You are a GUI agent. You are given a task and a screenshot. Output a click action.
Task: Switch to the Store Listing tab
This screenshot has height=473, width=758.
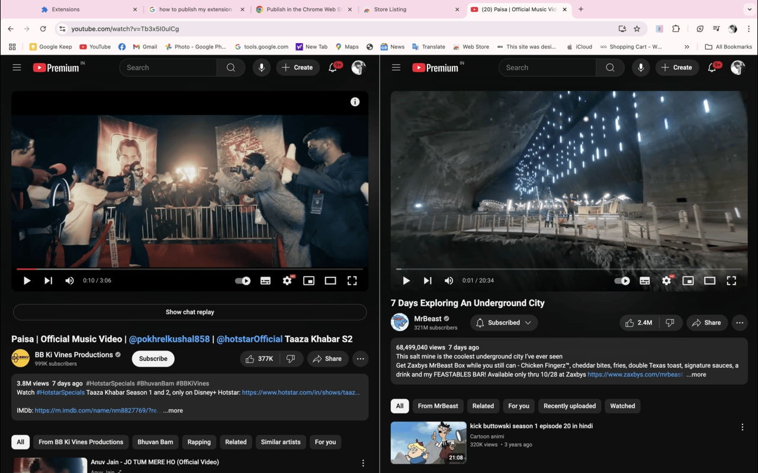(x=412, y=9)
